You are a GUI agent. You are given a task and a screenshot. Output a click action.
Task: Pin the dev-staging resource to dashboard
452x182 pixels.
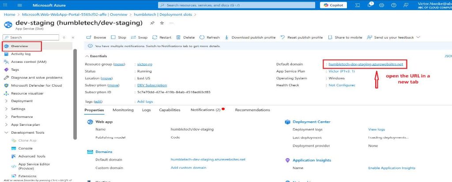click(152, 23)
